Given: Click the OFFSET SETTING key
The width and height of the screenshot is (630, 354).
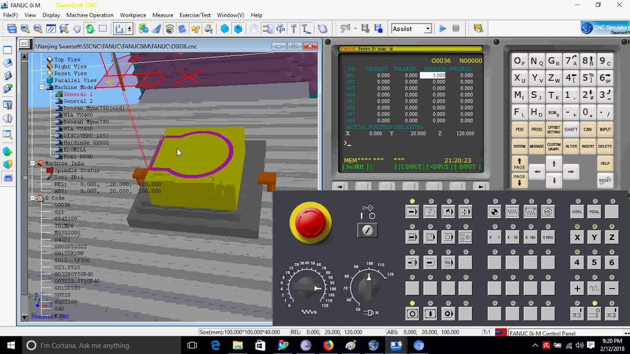Looking at the screenshot, I should (x=554, y=130).
